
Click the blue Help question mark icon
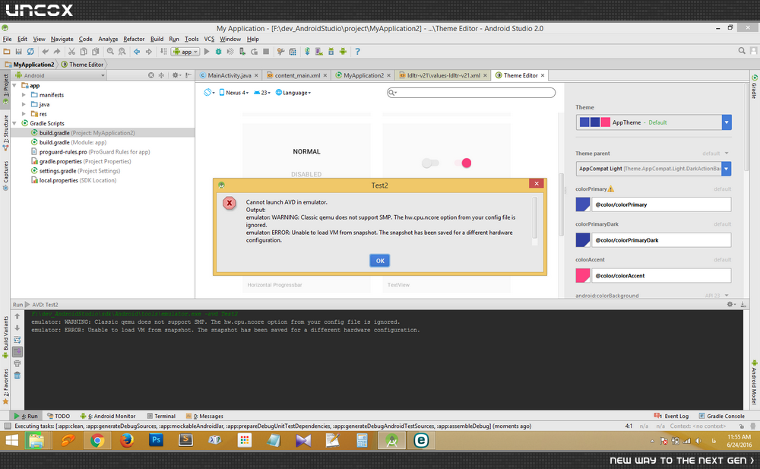[358, 52]
